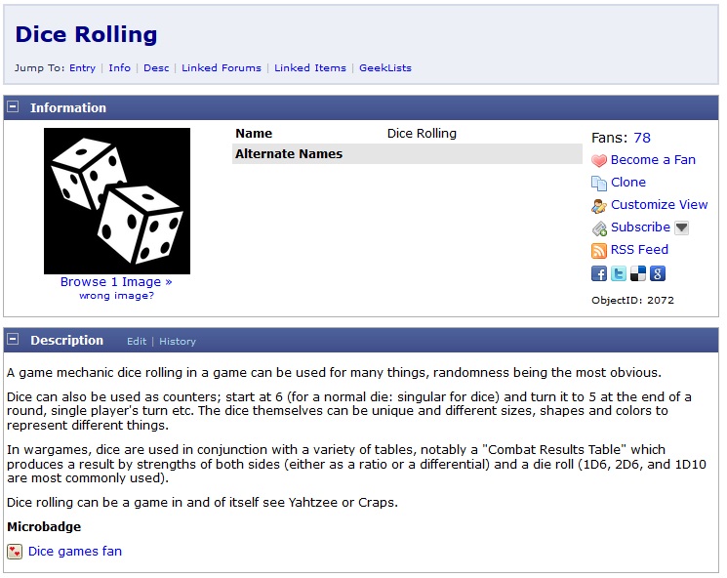Click the Microbadge heading

click(44, 527)
